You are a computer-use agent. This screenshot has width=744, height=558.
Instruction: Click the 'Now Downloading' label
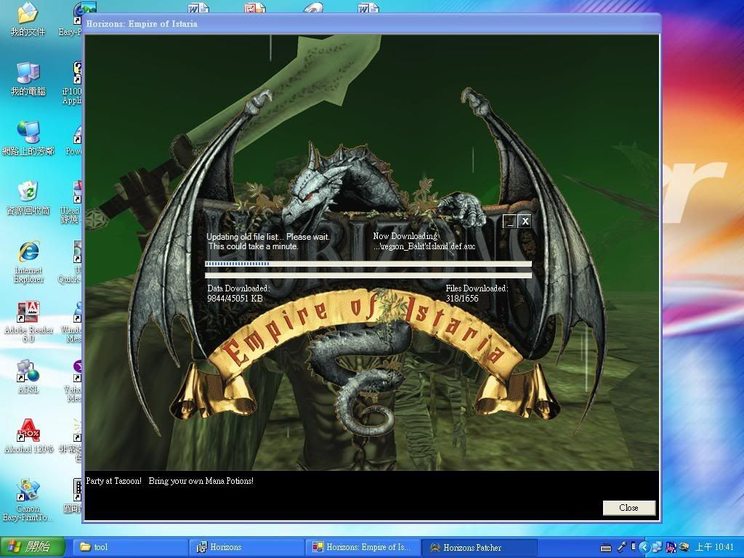405,236
